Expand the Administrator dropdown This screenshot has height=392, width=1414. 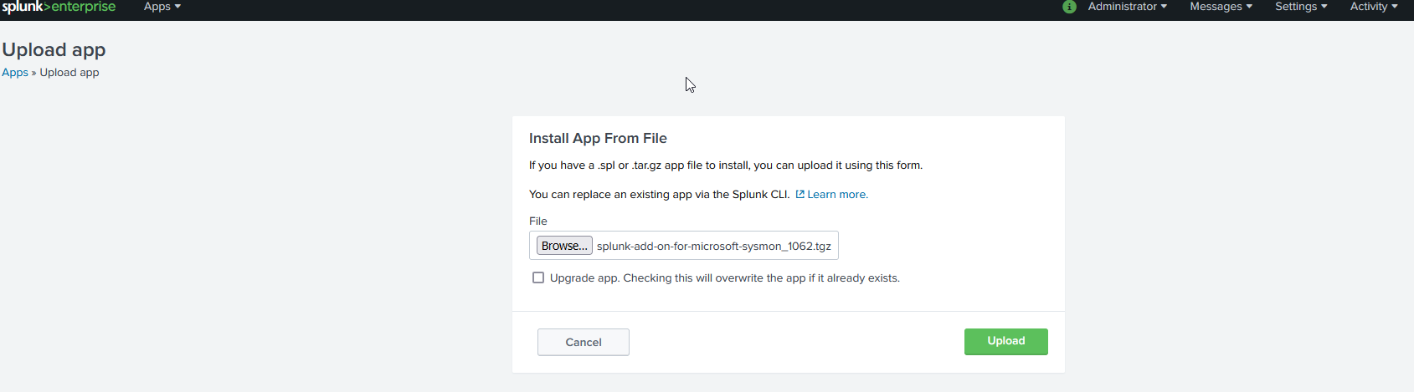point(1126,7)
